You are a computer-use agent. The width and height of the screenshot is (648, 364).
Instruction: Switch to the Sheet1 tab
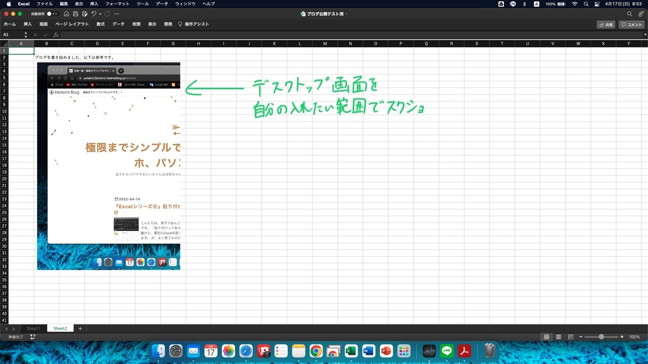tap(33, 328)
